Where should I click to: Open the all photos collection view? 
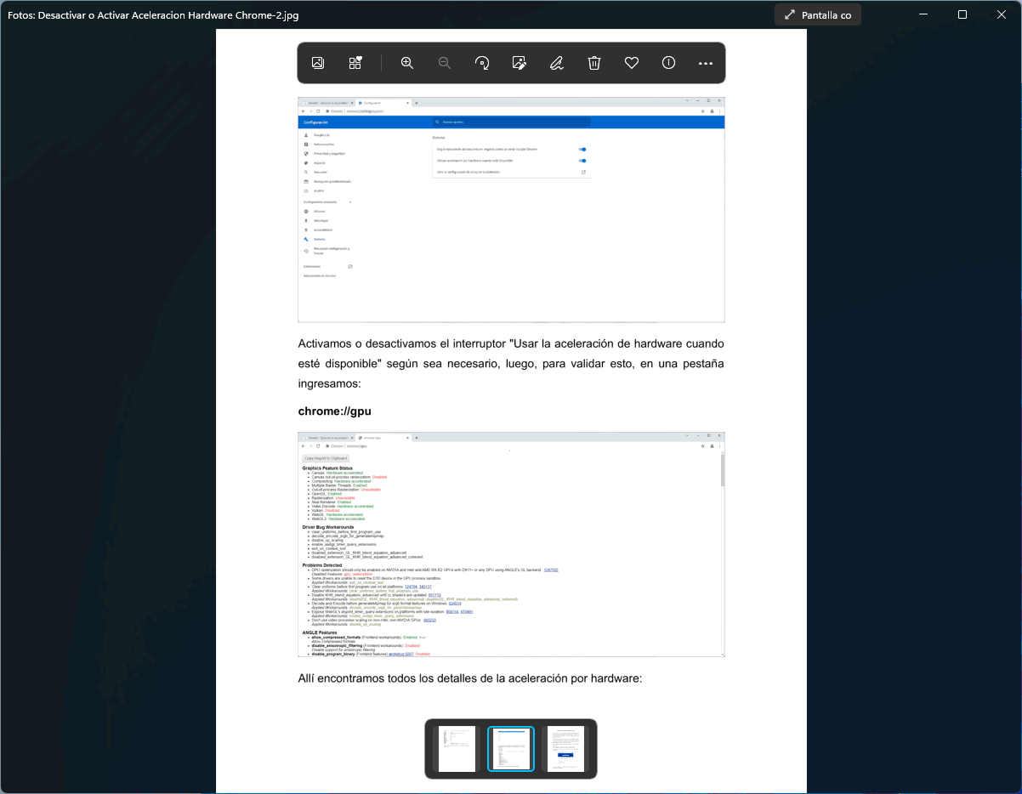317,63
